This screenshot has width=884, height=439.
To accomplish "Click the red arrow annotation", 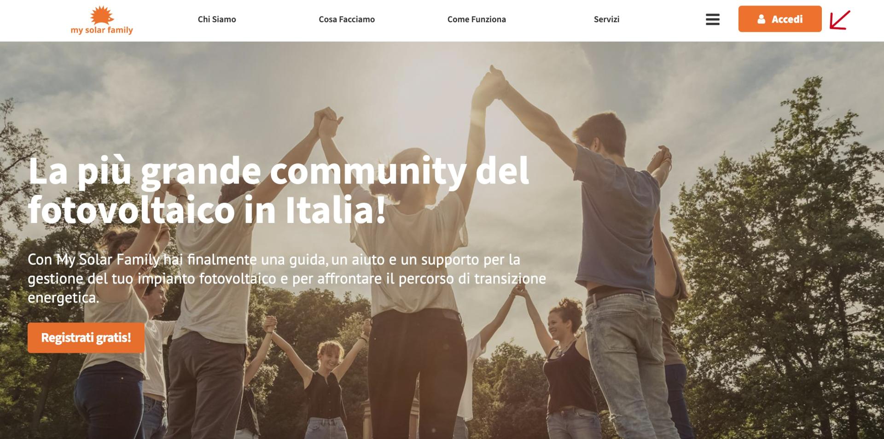I will (x=840, y=20).
